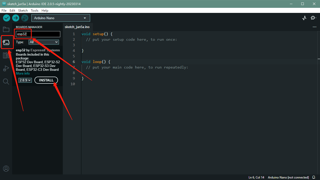Viewport: 320px width, 180px height.
Task: Click the Arduino app logo in title bar
Action: (4, 4)
